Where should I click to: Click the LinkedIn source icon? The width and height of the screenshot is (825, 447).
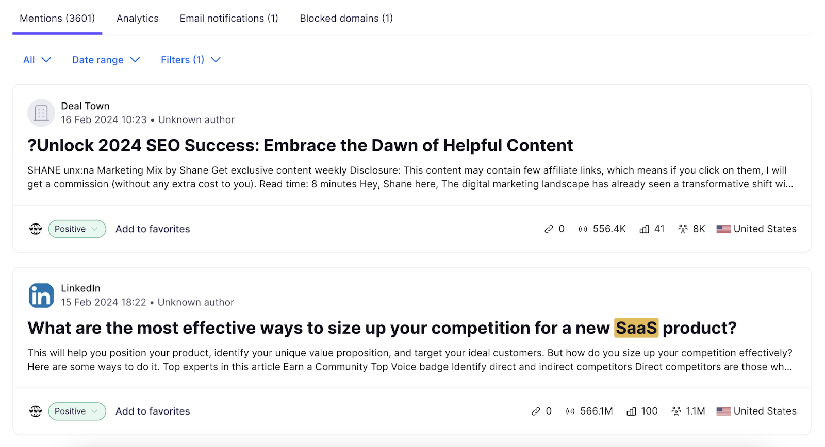click(41, 295)
